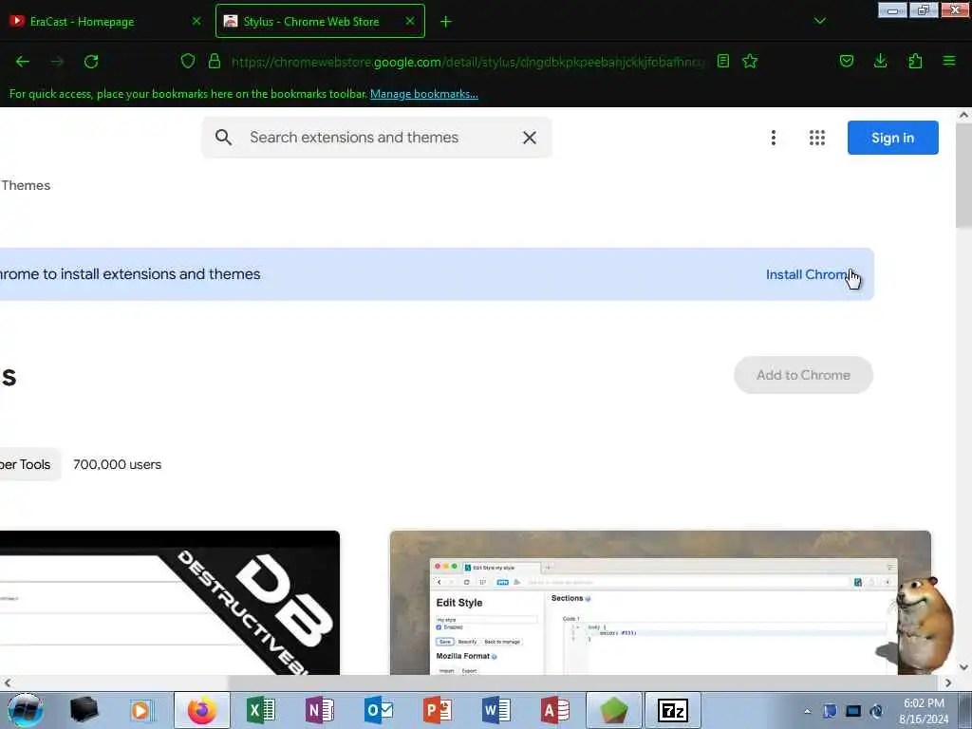Open the extensions puzzle icon
972x729 pixels.
915,61
